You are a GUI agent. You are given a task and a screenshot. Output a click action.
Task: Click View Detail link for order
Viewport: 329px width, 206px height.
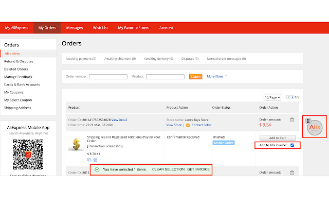119,120
